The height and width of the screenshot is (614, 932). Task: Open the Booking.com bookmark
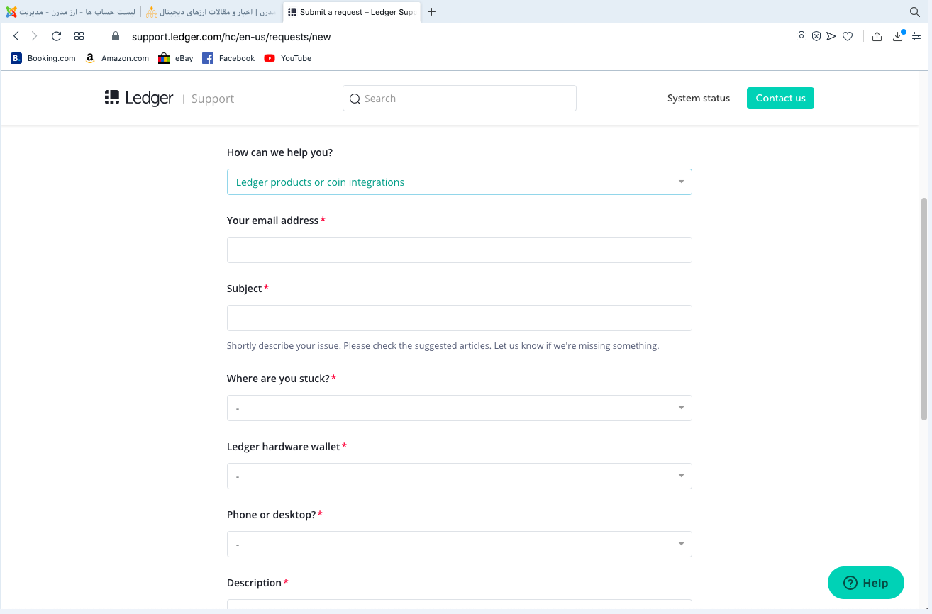coord(43,58)
